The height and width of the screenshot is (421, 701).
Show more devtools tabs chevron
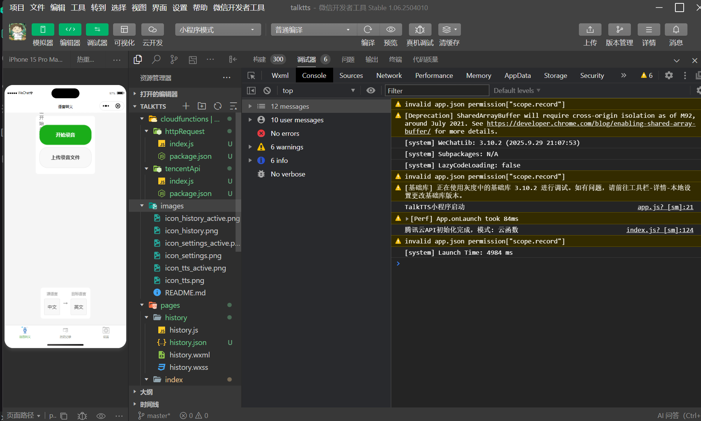pyautogui.click(x=624, y=76)
